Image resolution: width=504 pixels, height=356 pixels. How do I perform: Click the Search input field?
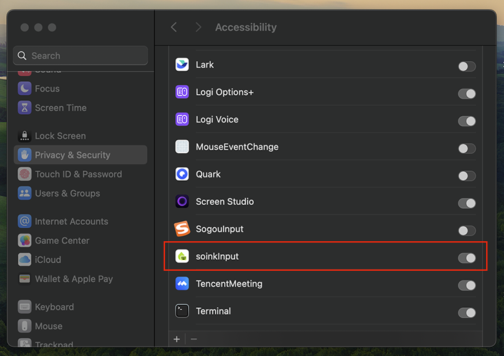tap(80, 56)
